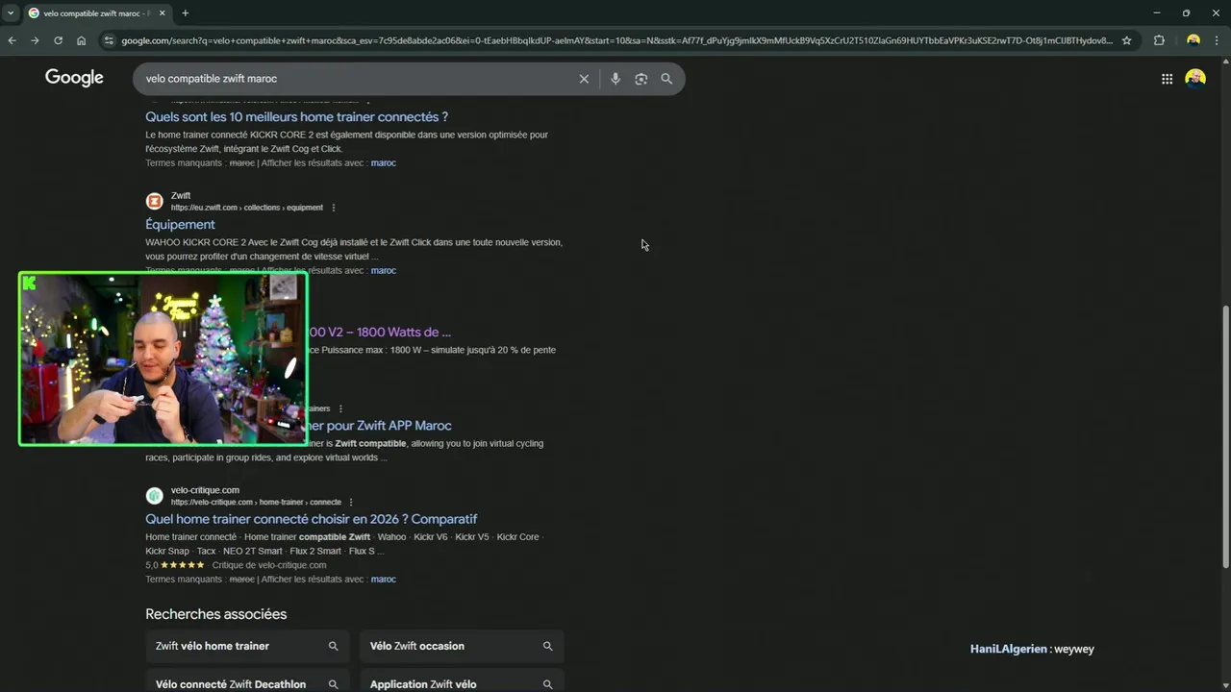This screenshot has width=1231, height=692.
Task: Restore down the Chrome window
Action: (x=1186, y=12)
